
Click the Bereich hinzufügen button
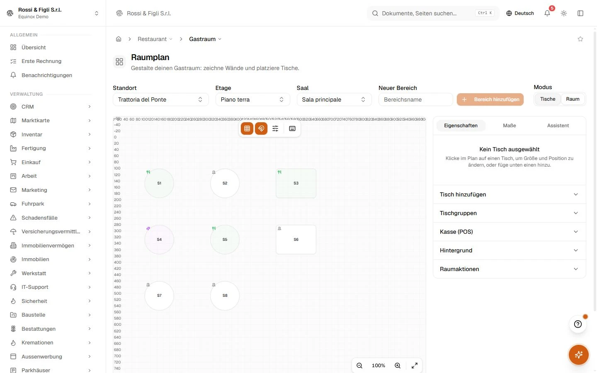pos(490,99)
